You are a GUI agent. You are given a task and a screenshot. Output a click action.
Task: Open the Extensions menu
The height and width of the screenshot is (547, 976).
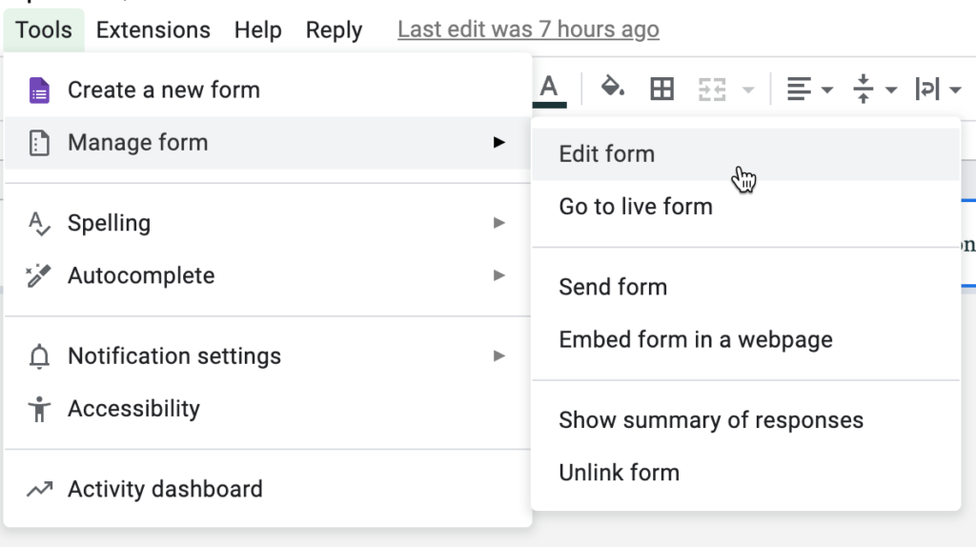tap(153, 30)
